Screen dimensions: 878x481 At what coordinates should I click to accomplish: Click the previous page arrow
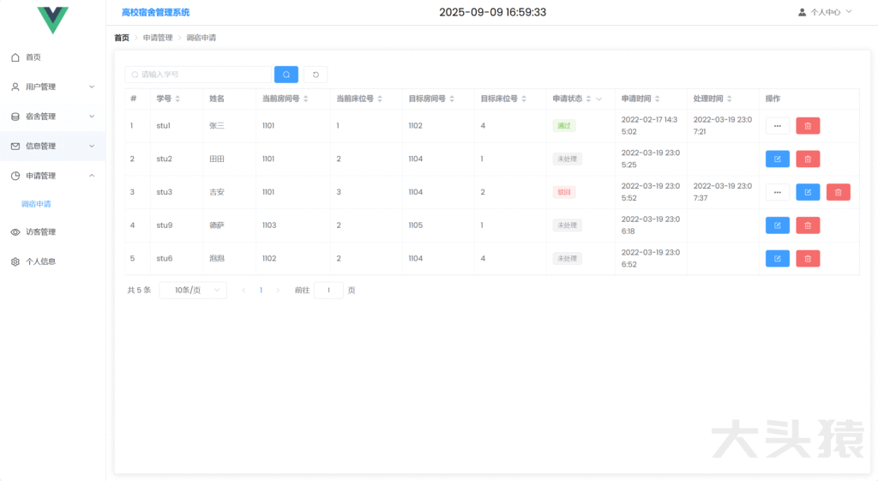pos(244,290)
